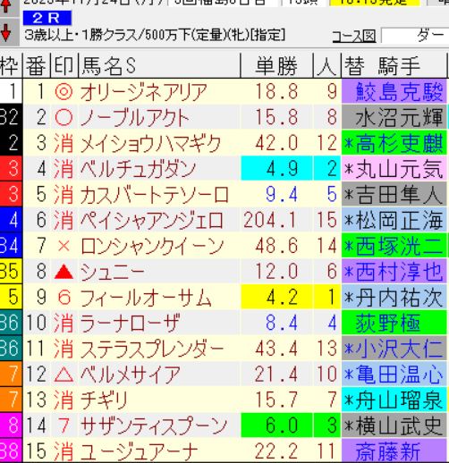
Task: Click jockey 亀田温心
Action: tap(399, 375)
